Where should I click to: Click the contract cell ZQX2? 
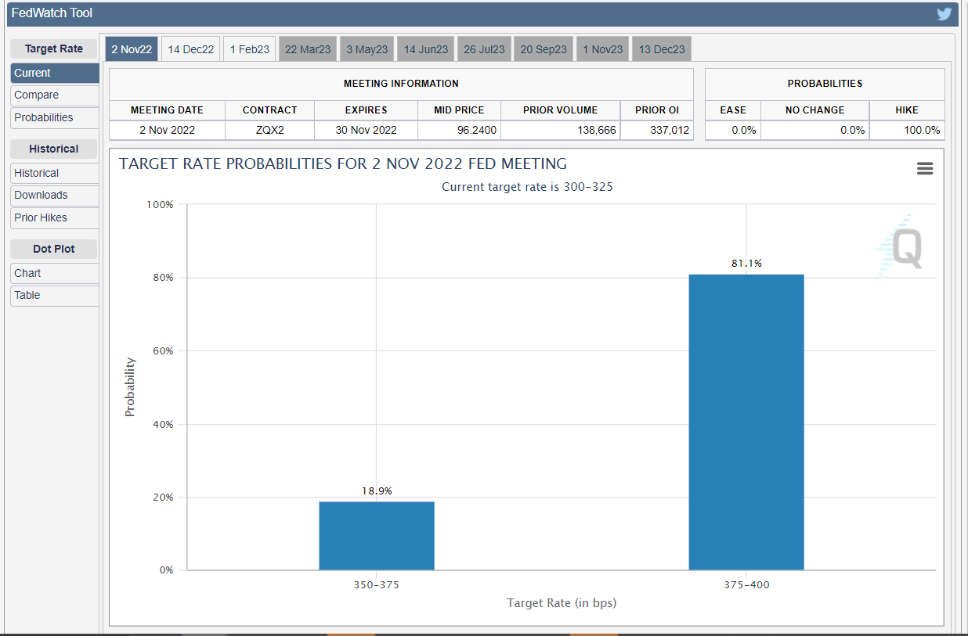[269, 131]
